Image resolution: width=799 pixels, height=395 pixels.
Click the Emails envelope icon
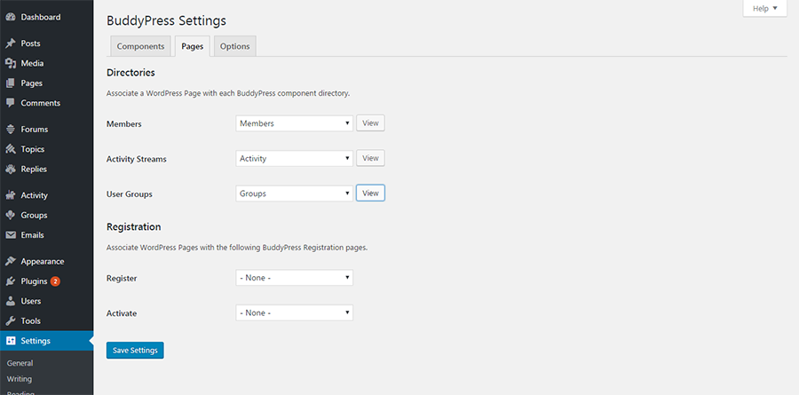point(10,235)
